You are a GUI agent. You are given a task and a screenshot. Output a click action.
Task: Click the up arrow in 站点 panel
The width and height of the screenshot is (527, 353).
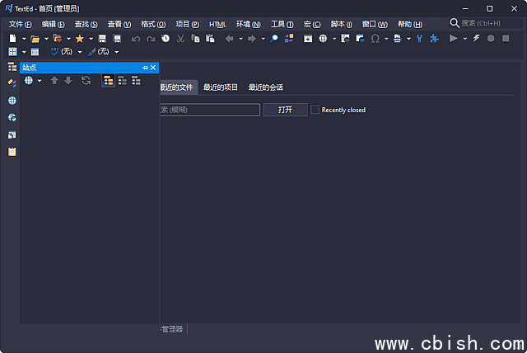coord(54,81)
